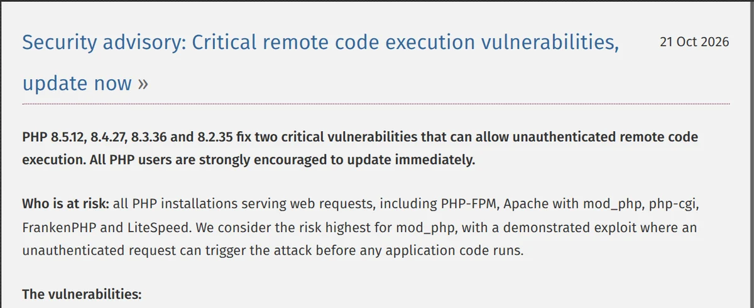
Task: Click the "update now" headline text
Action: (x=77, y=83)
